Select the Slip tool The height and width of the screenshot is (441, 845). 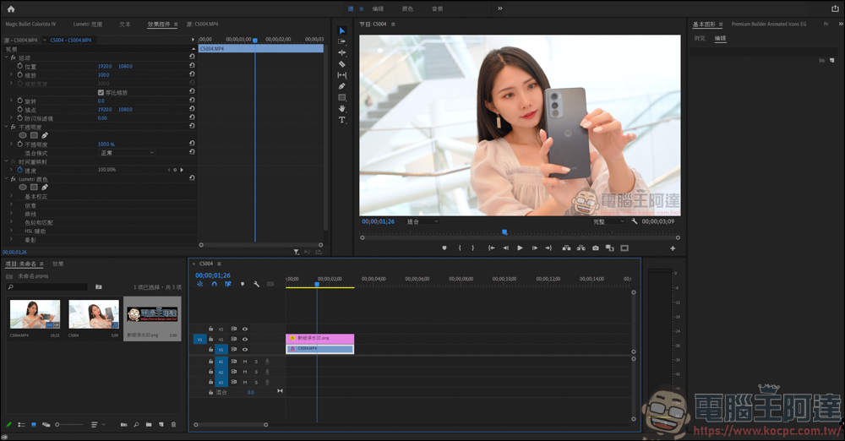(x=341, y=75)
